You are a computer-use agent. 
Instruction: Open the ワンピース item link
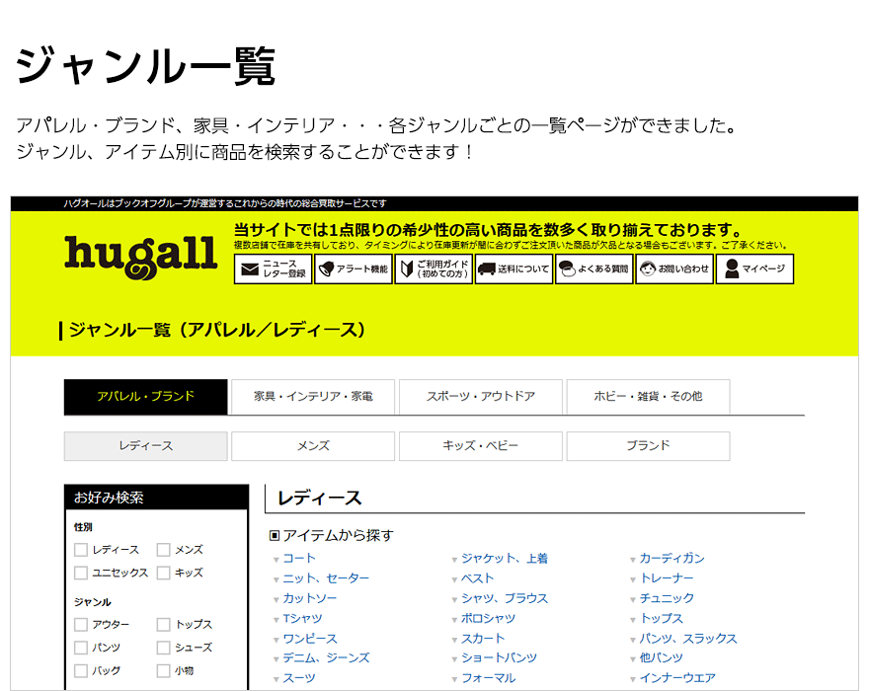[x=310, y=639]
